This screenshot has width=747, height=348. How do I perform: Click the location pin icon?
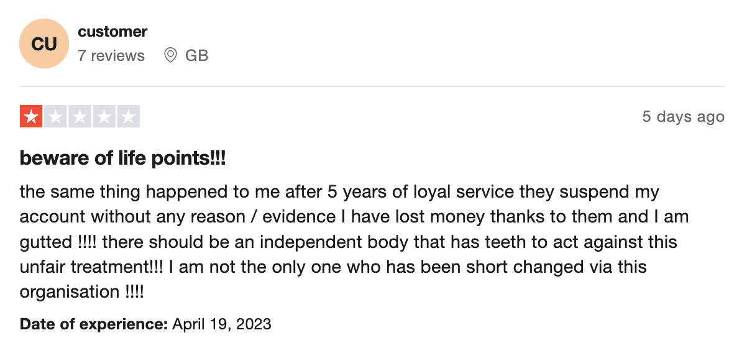click(x=170, y=55)
